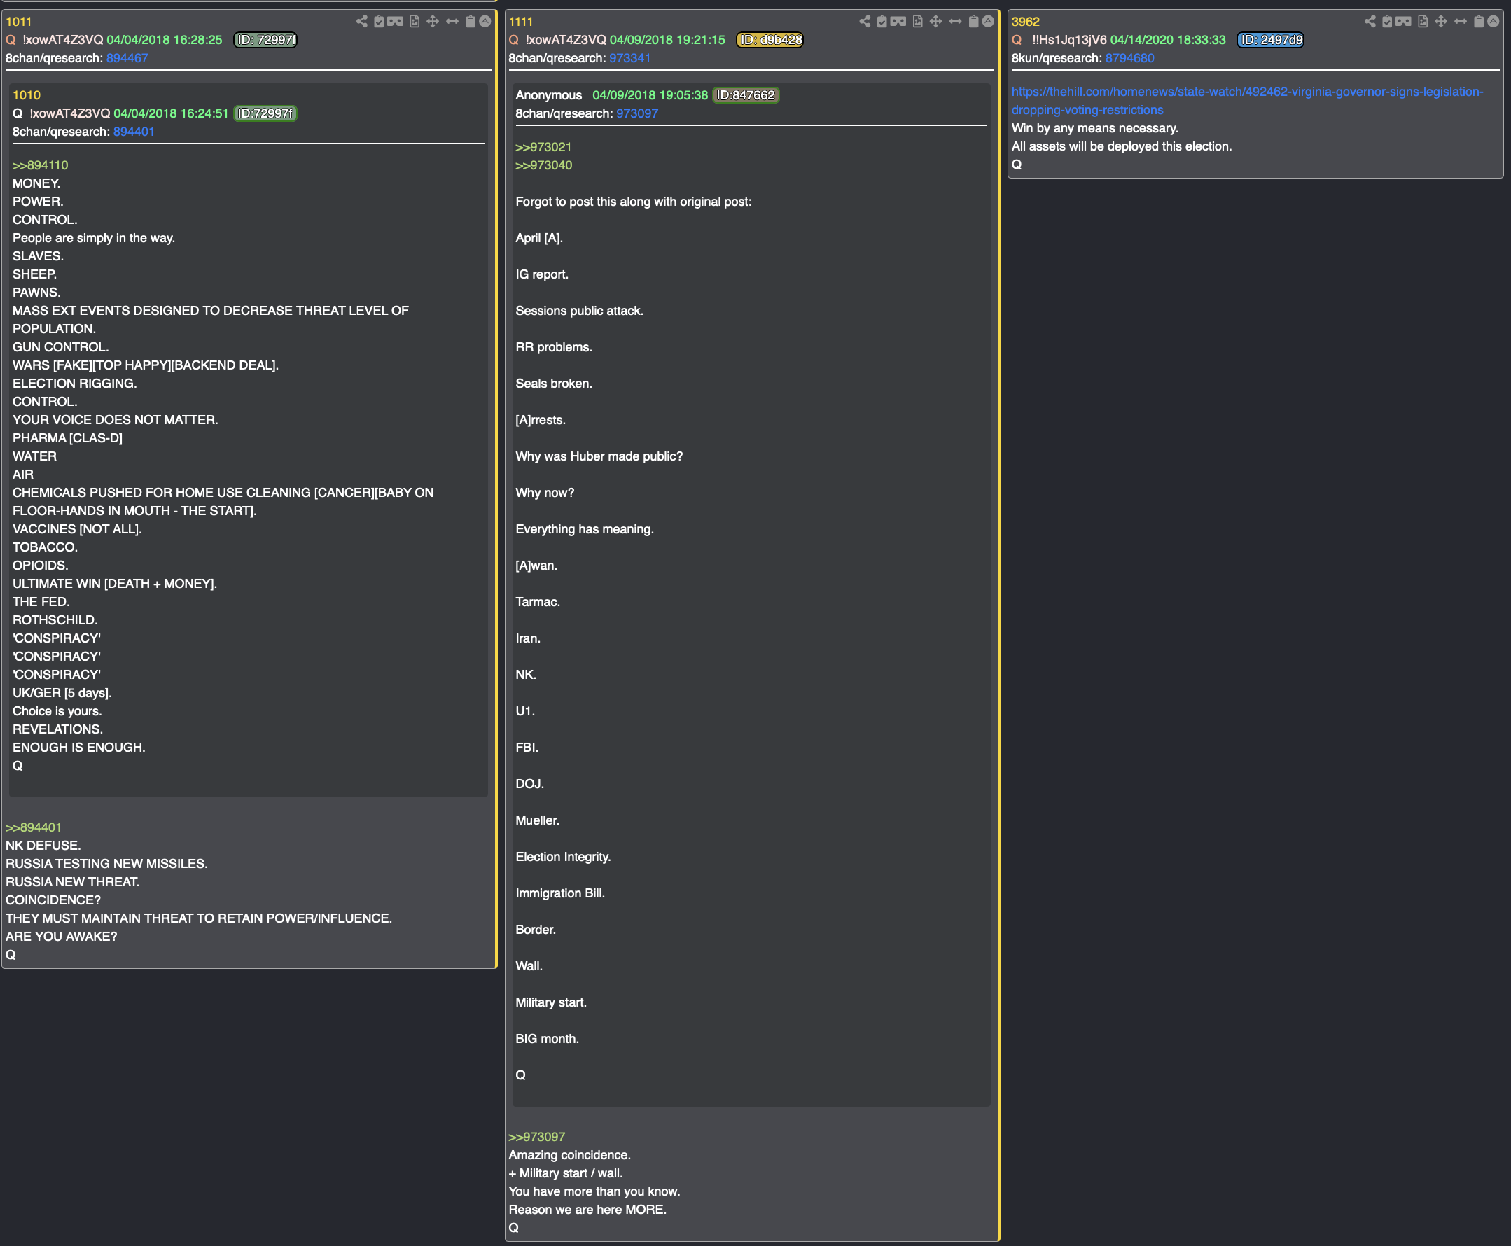Click the clipboard-check icon on post 3962
The height and width of the screenshot is (1246, 1511).
pos(1388,22)
